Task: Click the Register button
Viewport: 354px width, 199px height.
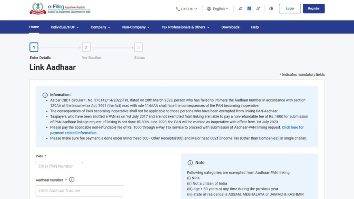Action: (314, 8)
